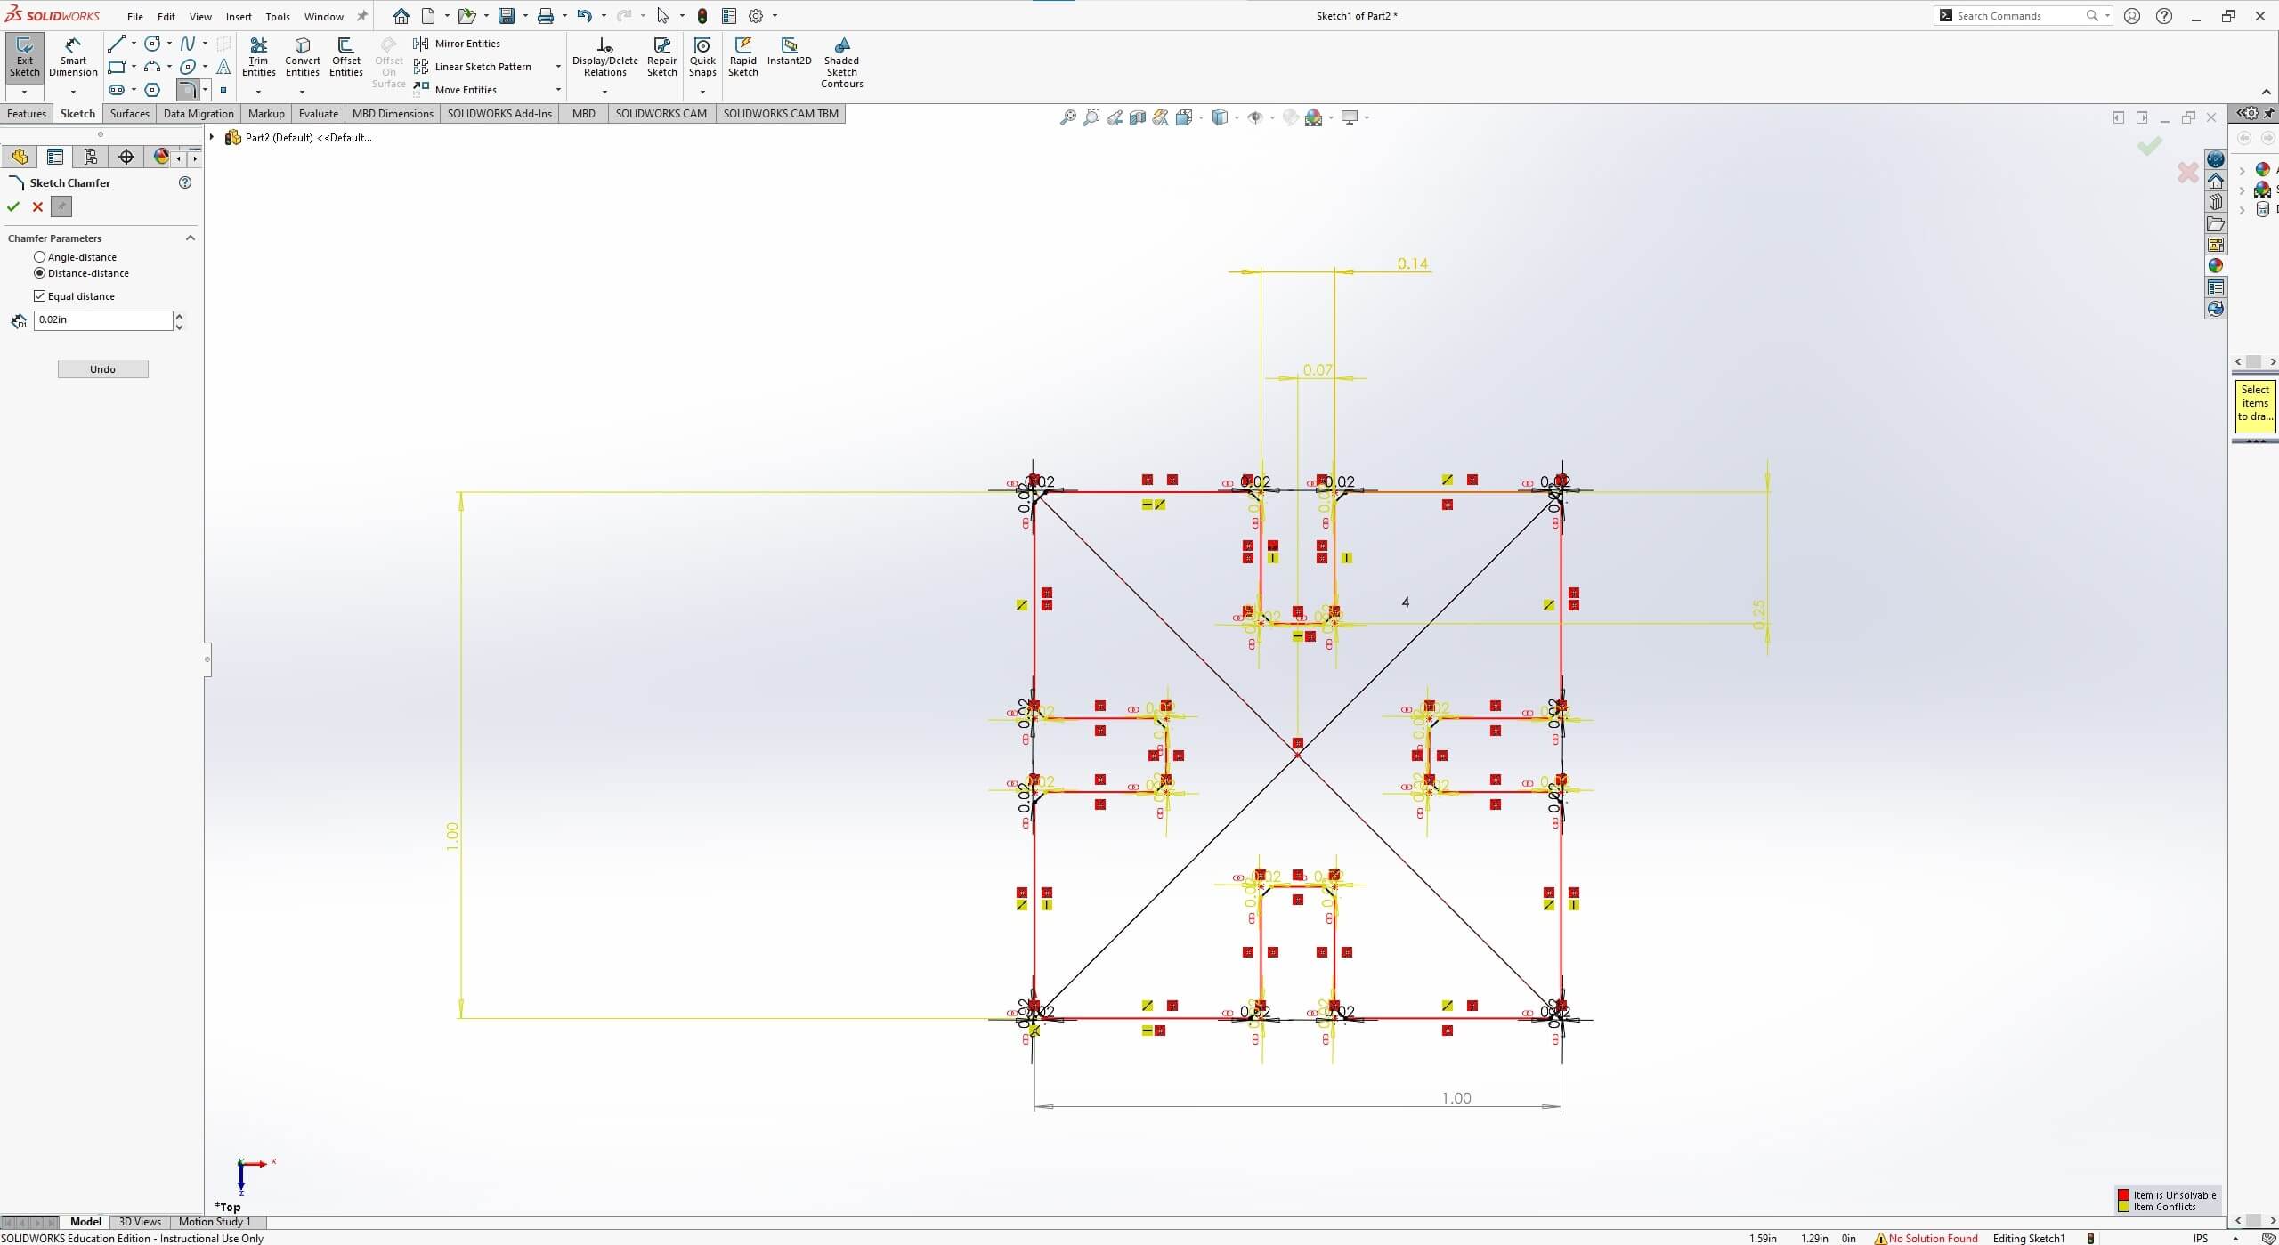This screenshot has height=1245, width=2279.
Task: Click the chamfer distance input field
Action: [x=103, y=320]
